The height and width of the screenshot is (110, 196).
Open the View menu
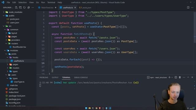[31, 2]
